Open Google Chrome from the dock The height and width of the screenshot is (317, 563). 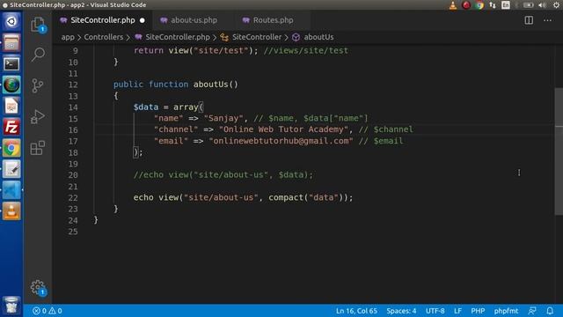11,148
